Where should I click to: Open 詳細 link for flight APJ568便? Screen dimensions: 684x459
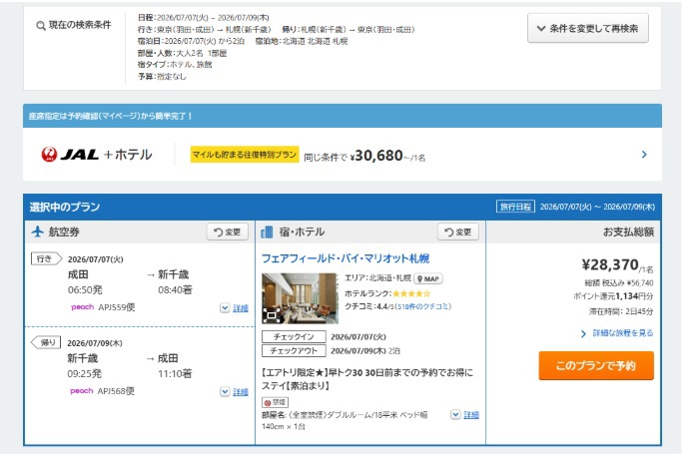point(241,392)
